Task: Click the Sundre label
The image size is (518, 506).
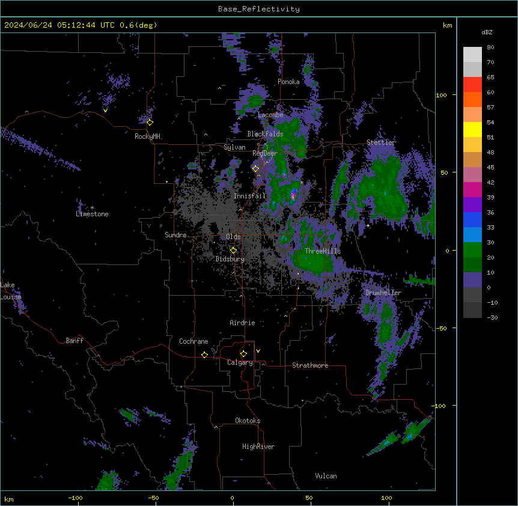Action: coord(175,235)
